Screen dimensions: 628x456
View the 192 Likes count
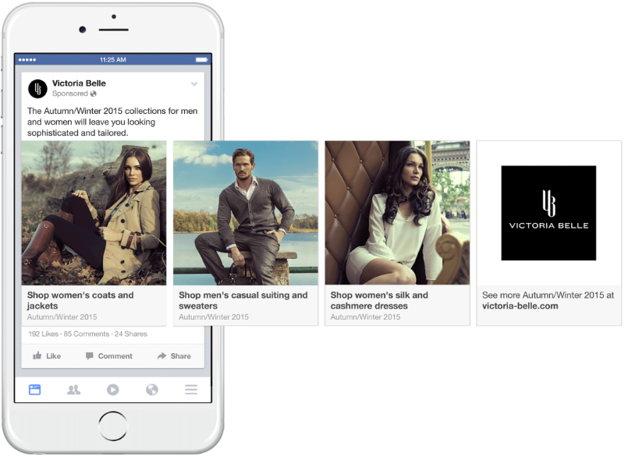click(x=44, y=334)
